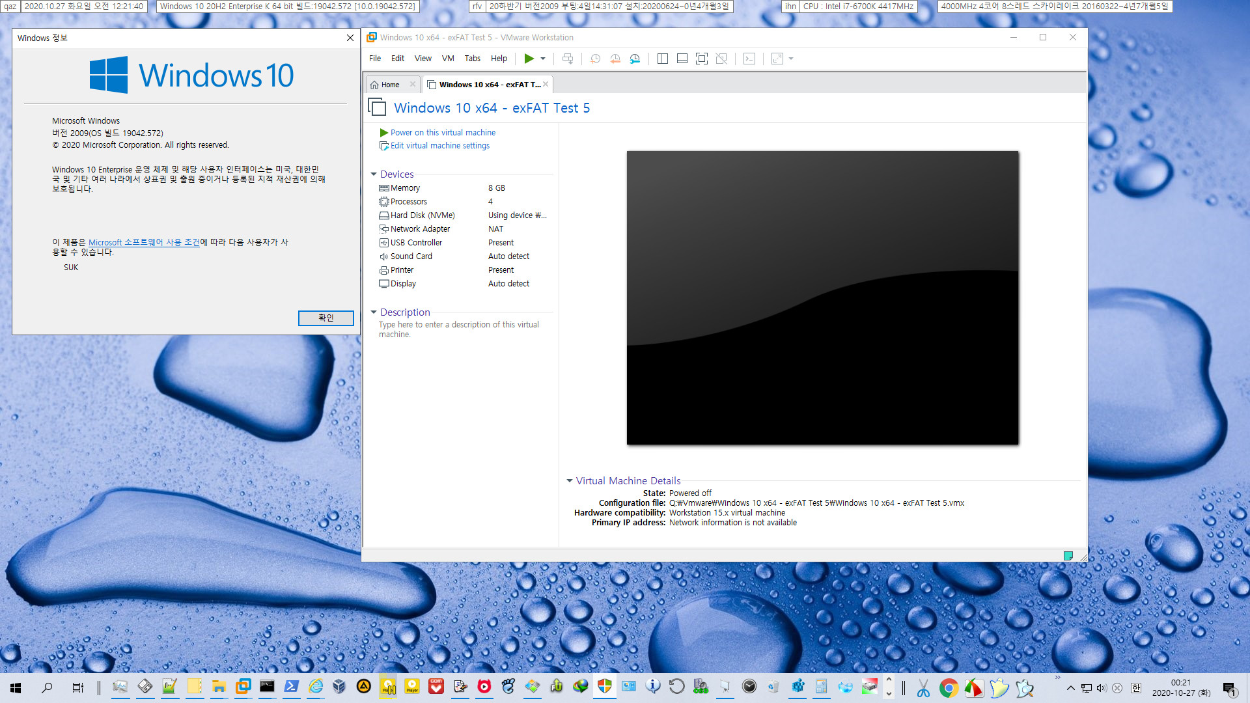Close the Home tab
Image resolution: width=1250 pixels, height=703 pixels.
[x=413, y=84]
